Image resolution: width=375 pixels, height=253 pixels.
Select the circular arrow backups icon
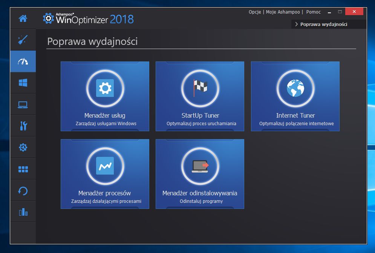click(23, 191)
